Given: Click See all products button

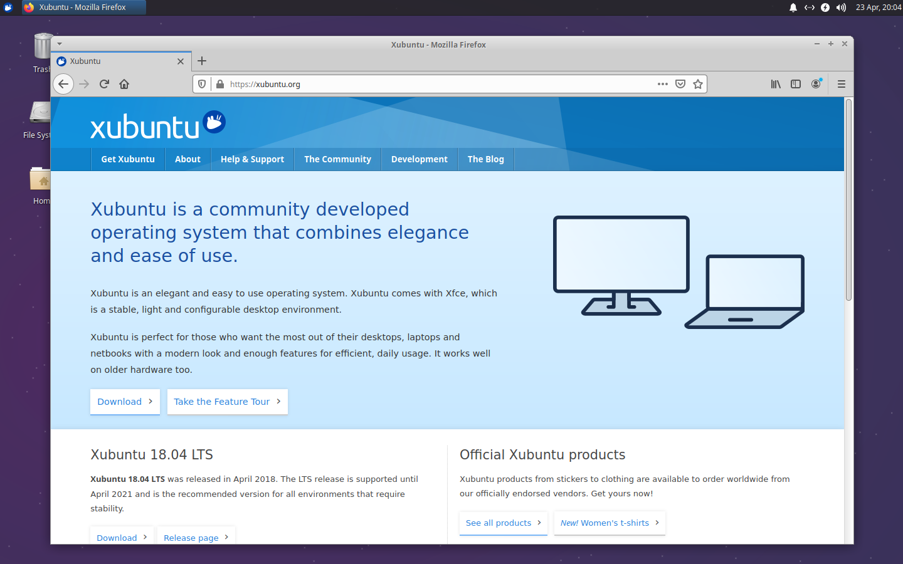Looking at the screenshot, I should (x=504, y=523).
